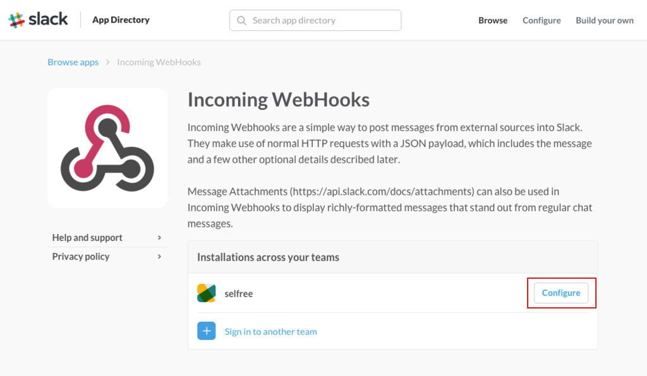Click the slack wordmark text
The image size is (647, 376).
pyautogui.click(x=48, y=19)
